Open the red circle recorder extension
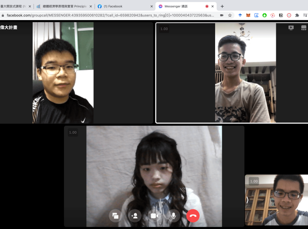The width and height of the screenshot is (308, 229). point(289,15)
